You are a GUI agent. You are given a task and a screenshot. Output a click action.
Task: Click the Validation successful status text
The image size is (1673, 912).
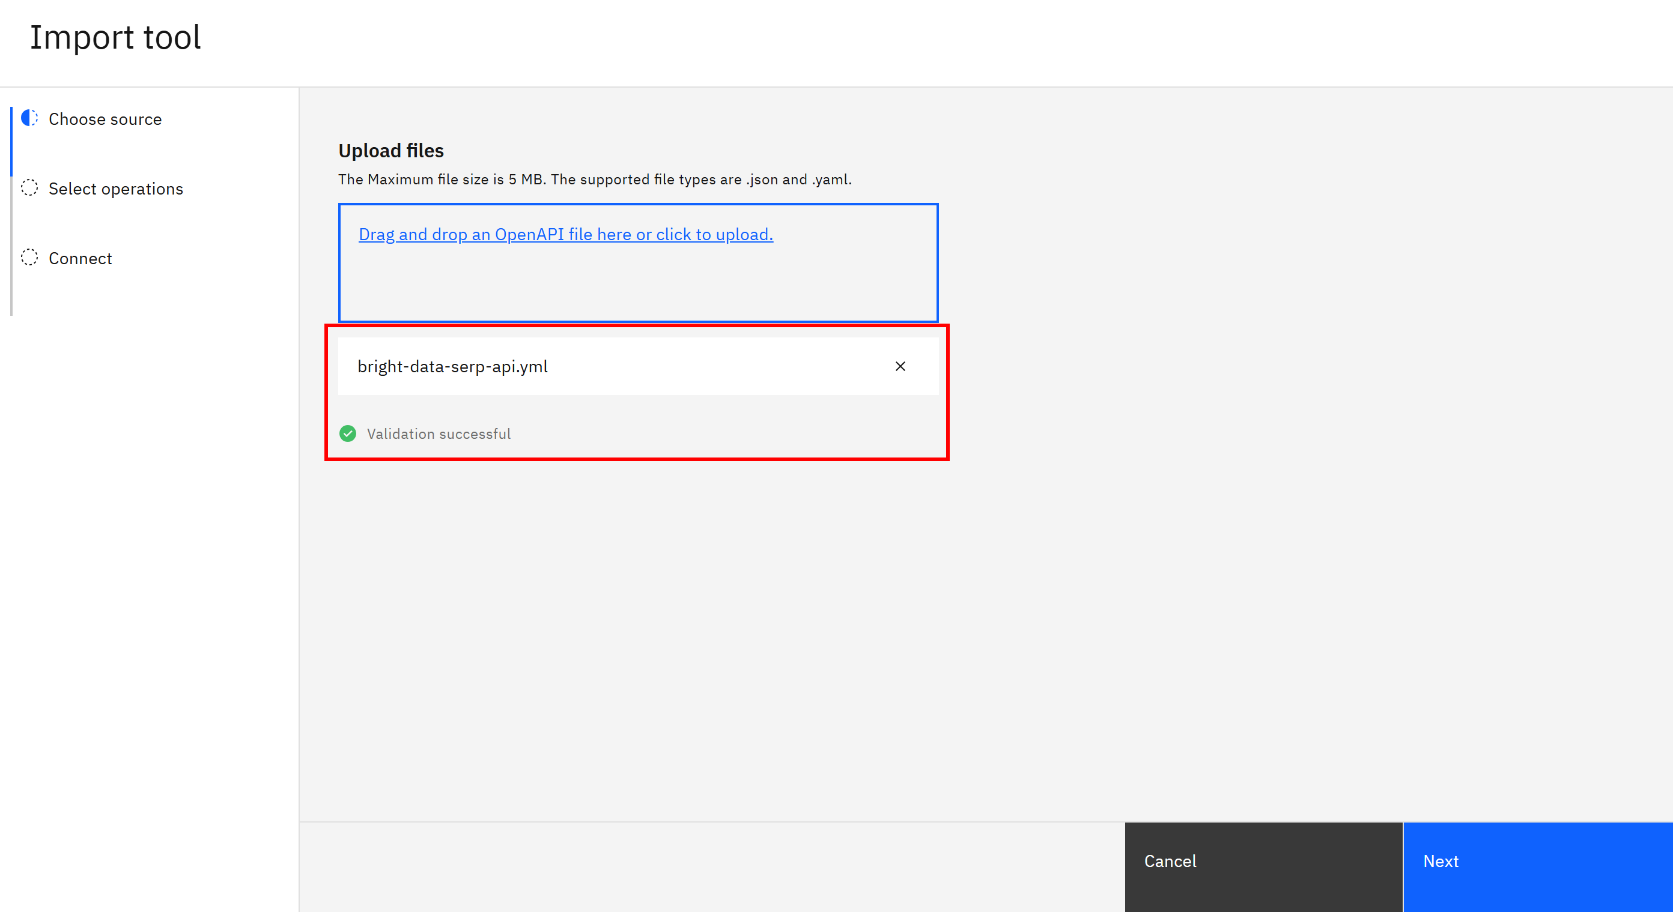(439, 433)
